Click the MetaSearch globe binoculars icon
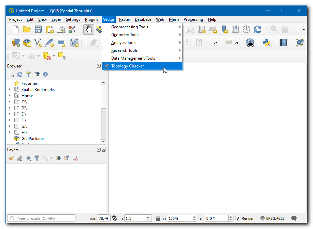 (x=250, y=43)
